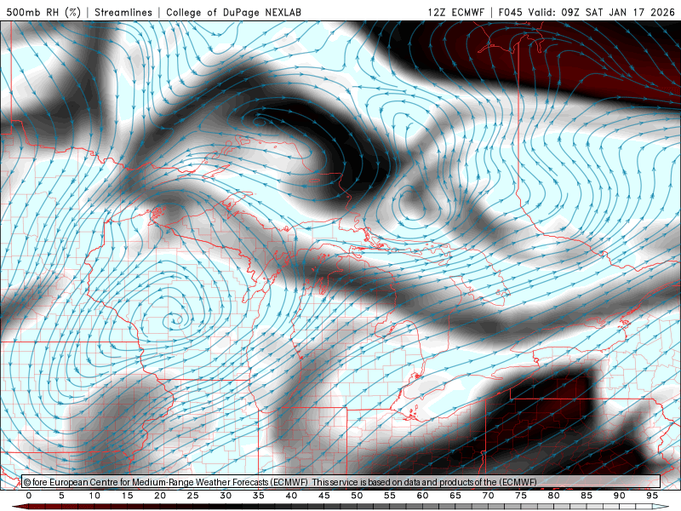Click the colorbar label "60"
This screenshot has height=511, width=681.
pos(422,496)
